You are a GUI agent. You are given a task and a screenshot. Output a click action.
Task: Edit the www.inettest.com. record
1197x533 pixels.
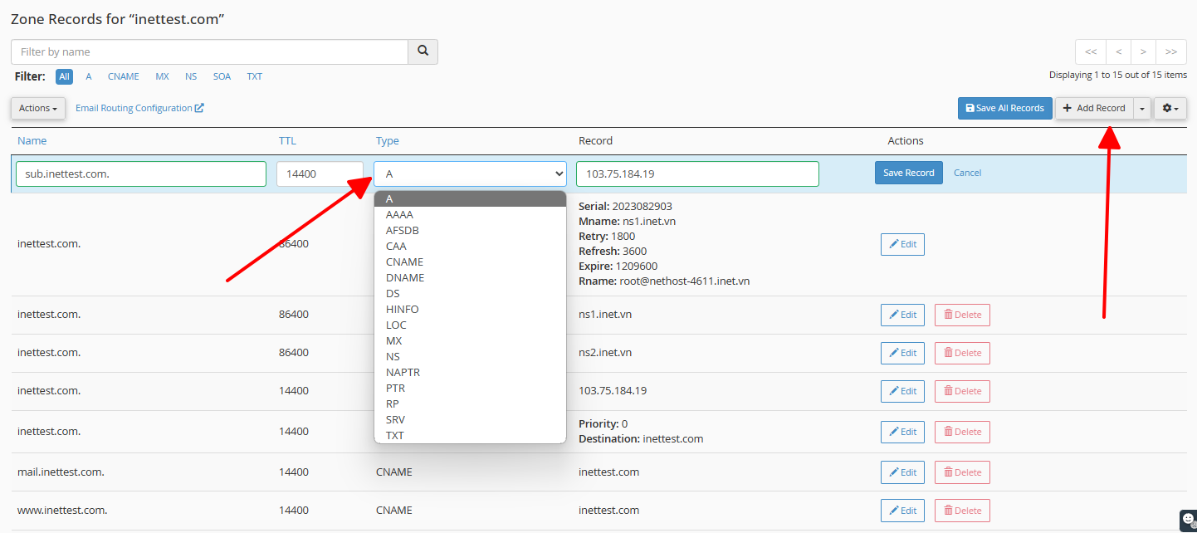click(902, 511)
